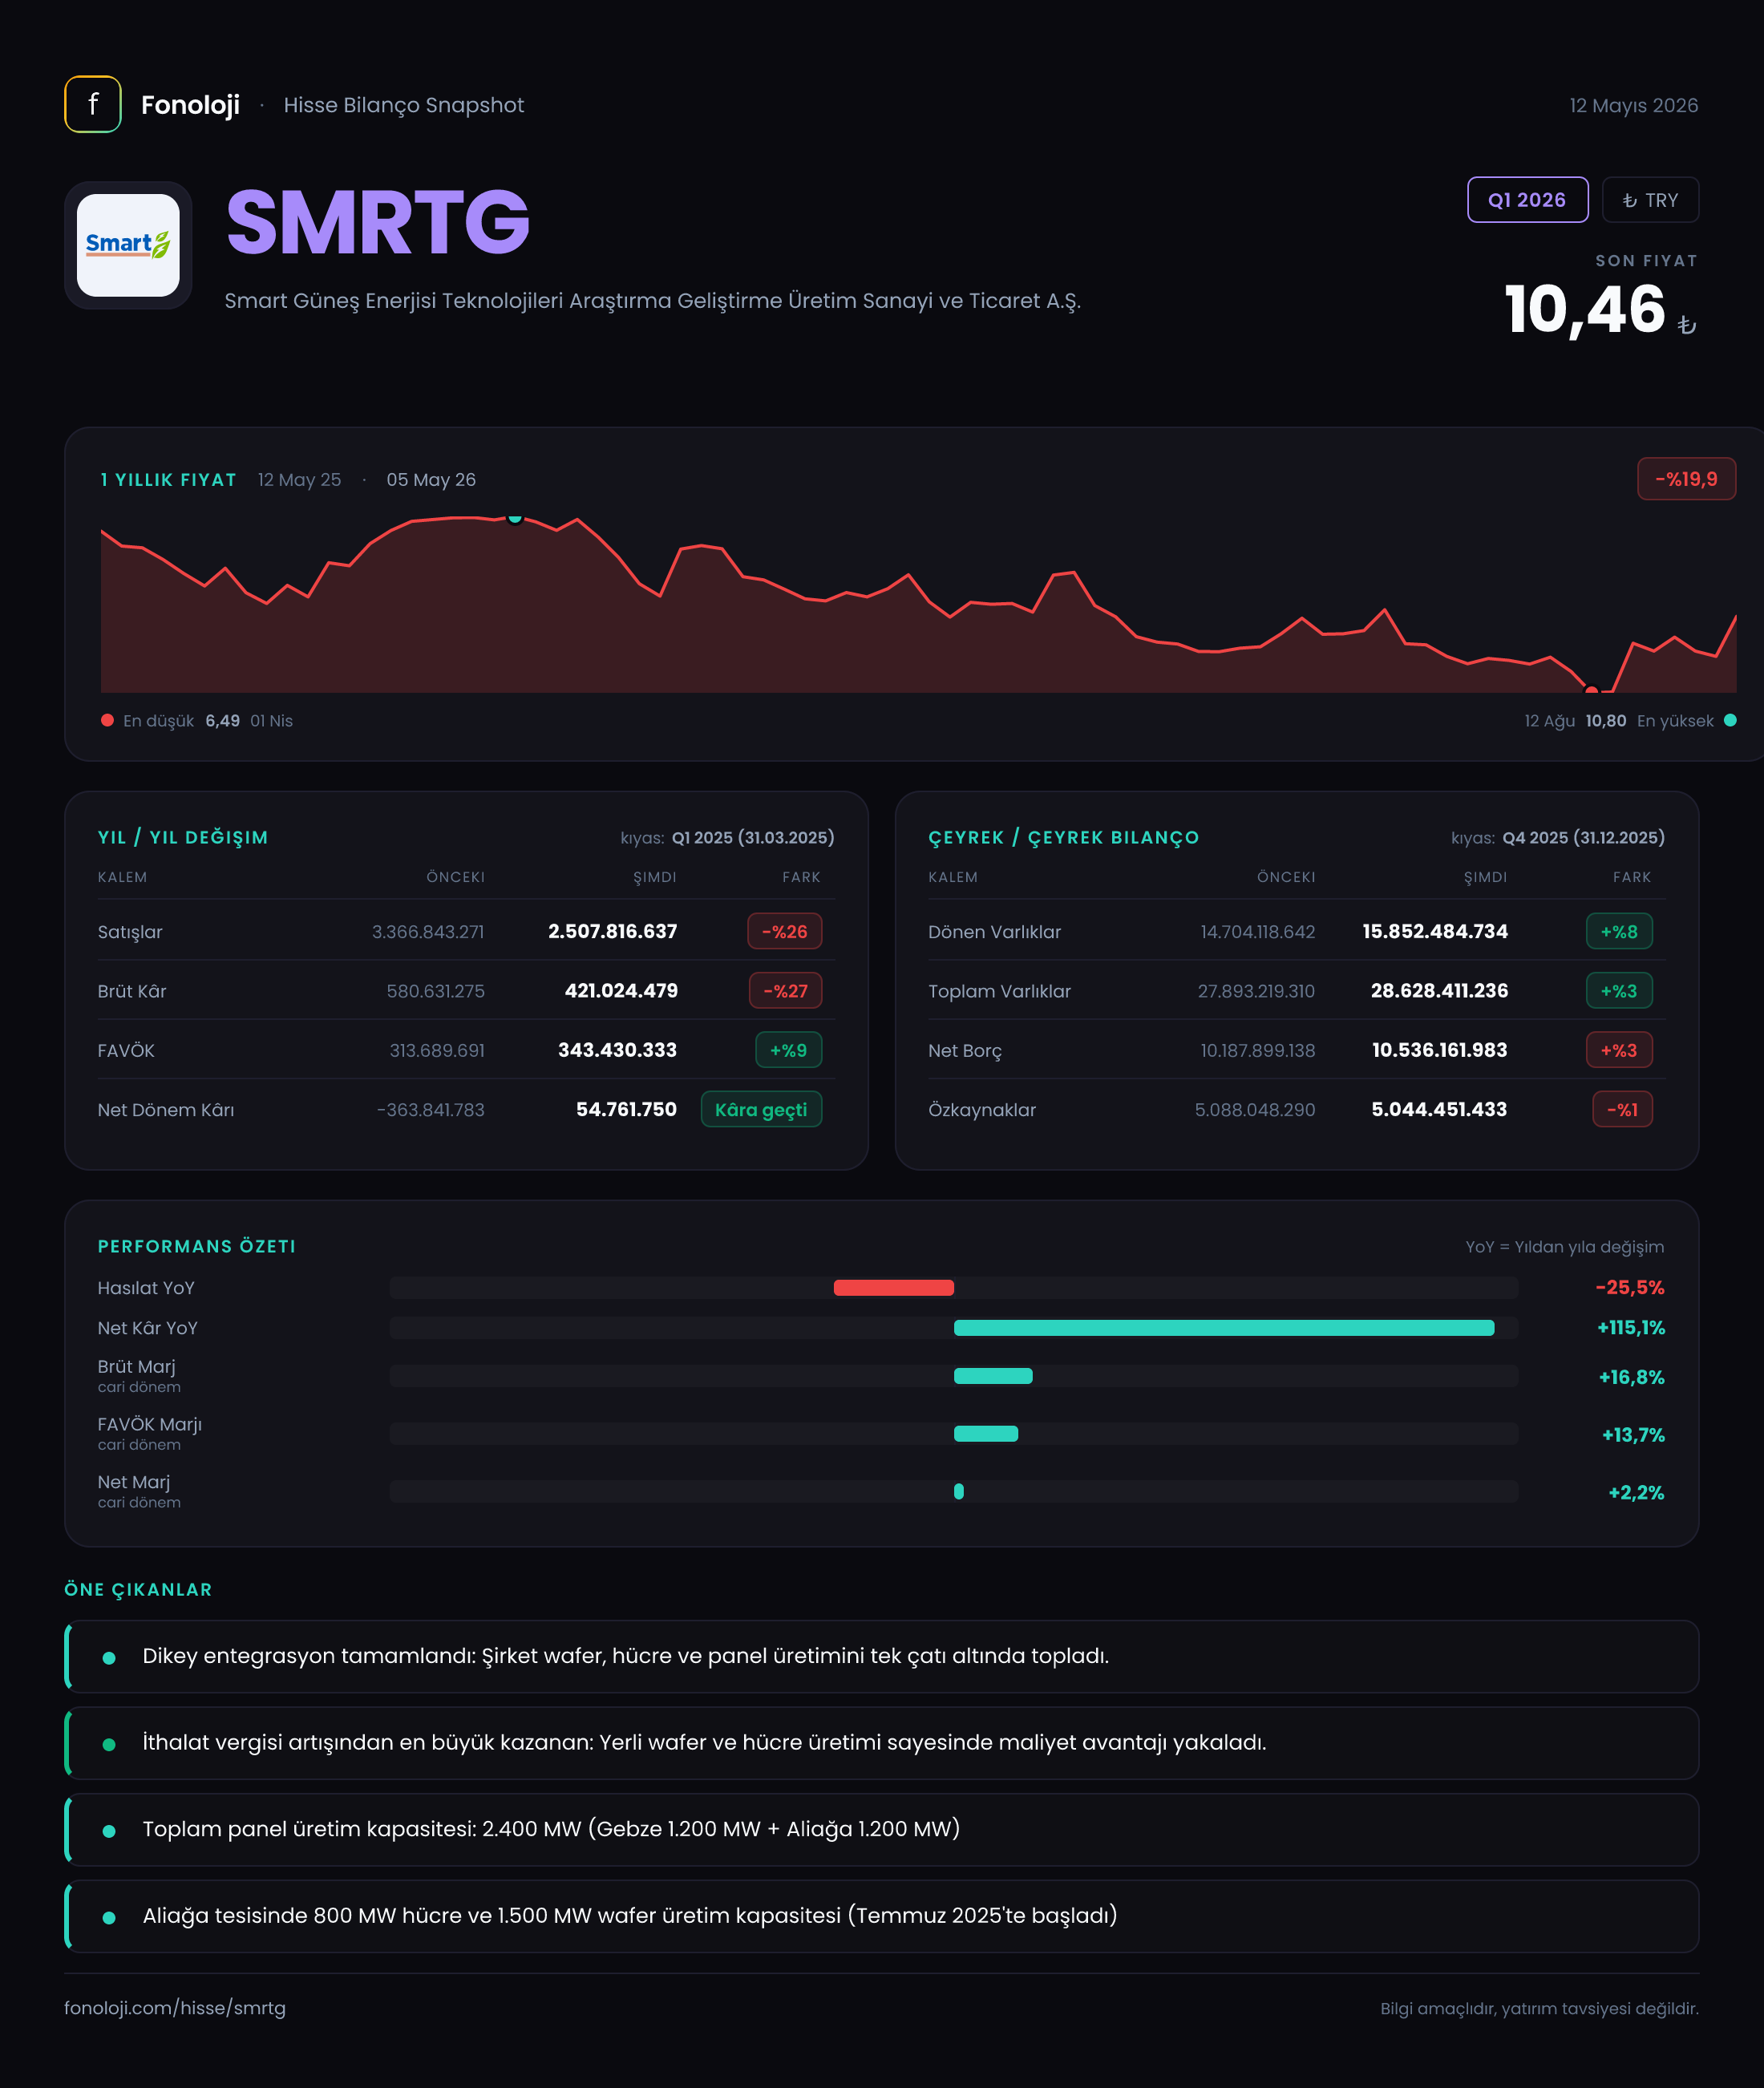1764x2088 pixels.
Task: Click the Net Dönem Kârı value 54.761.750
Action: pos(626,1109)
